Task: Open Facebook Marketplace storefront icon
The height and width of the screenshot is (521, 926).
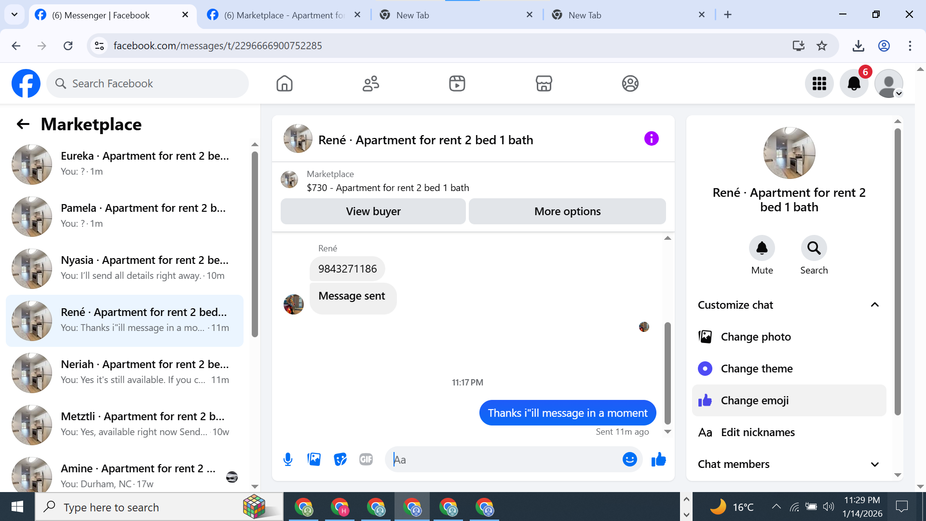Action: [544, 83]
